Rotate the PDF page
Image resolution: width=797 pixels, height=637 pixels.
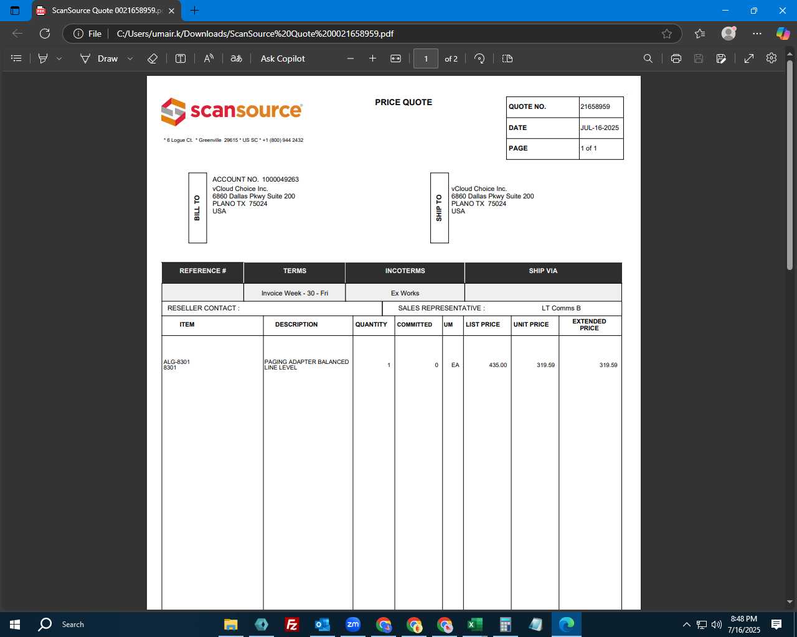(479, 58)
